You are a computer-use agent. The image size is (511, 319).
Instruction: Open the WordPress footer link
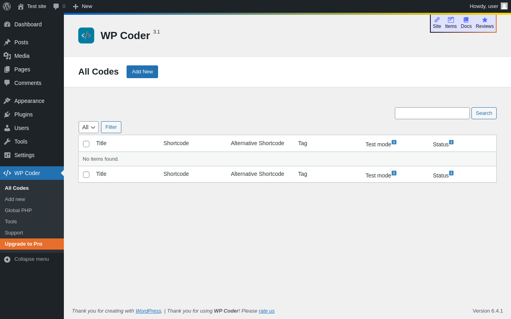point(148,311)
